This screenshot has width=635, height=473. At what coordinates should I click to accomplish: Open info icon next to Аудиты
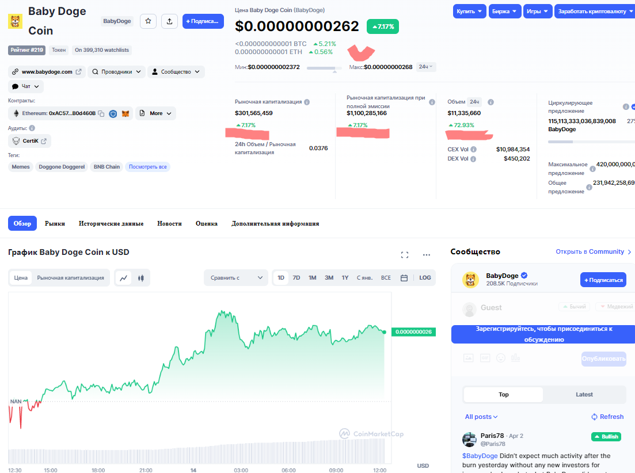(x=32, y=128)
